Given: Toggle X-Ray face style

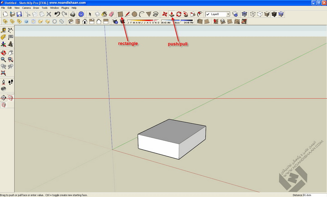Looking at the screenshot, I should point(244,14).
